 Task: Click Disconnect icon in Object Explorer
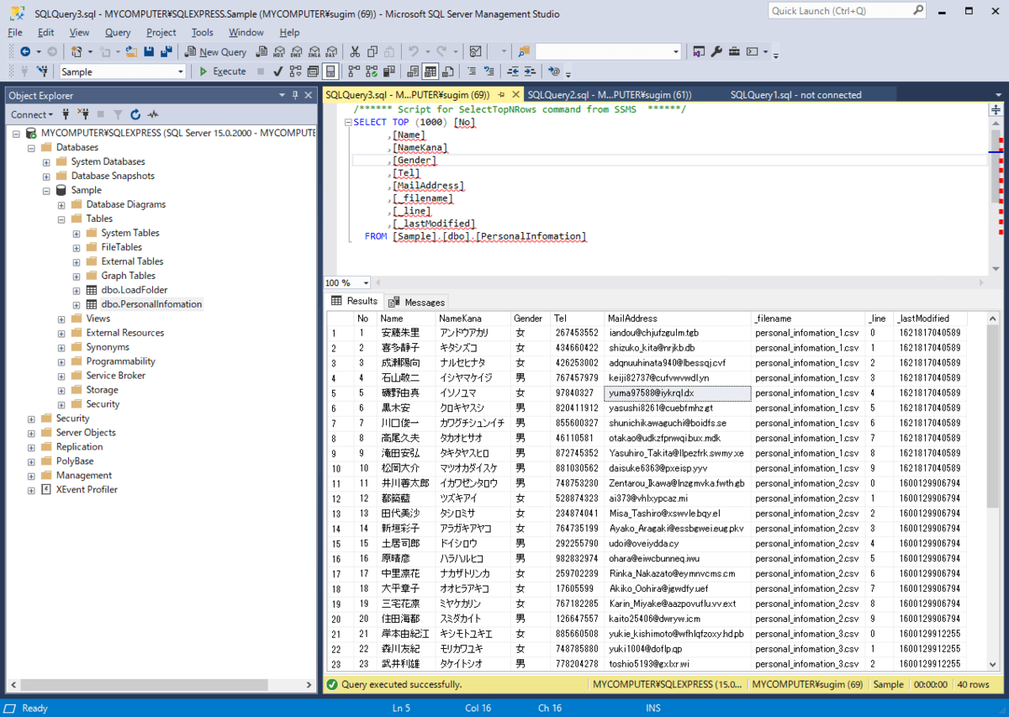click(83, 114)
